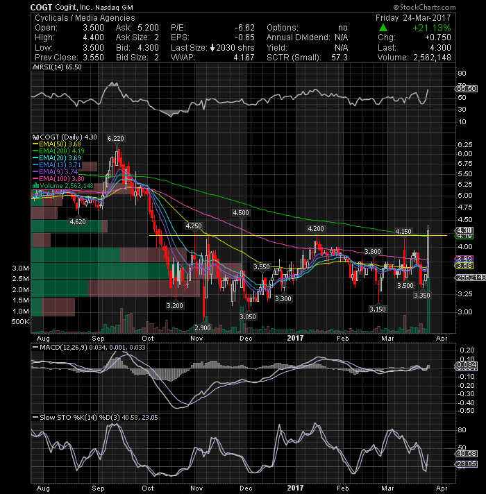
Task: Select the EPS value -0.65
Action: coord(244,37)
